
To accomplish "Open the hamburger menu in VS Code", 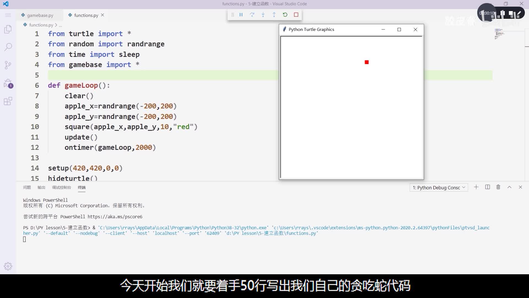I will click(x=8, y=15).
